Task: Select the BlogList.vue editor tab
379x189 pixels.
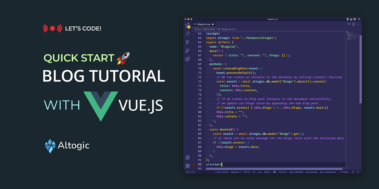Action: 203,24
